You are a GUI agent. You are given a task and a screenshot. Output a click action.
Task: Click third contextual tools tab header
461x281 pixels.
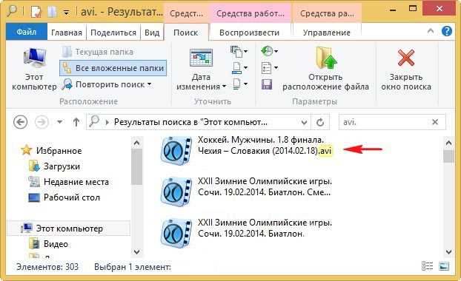pos(327,13)
